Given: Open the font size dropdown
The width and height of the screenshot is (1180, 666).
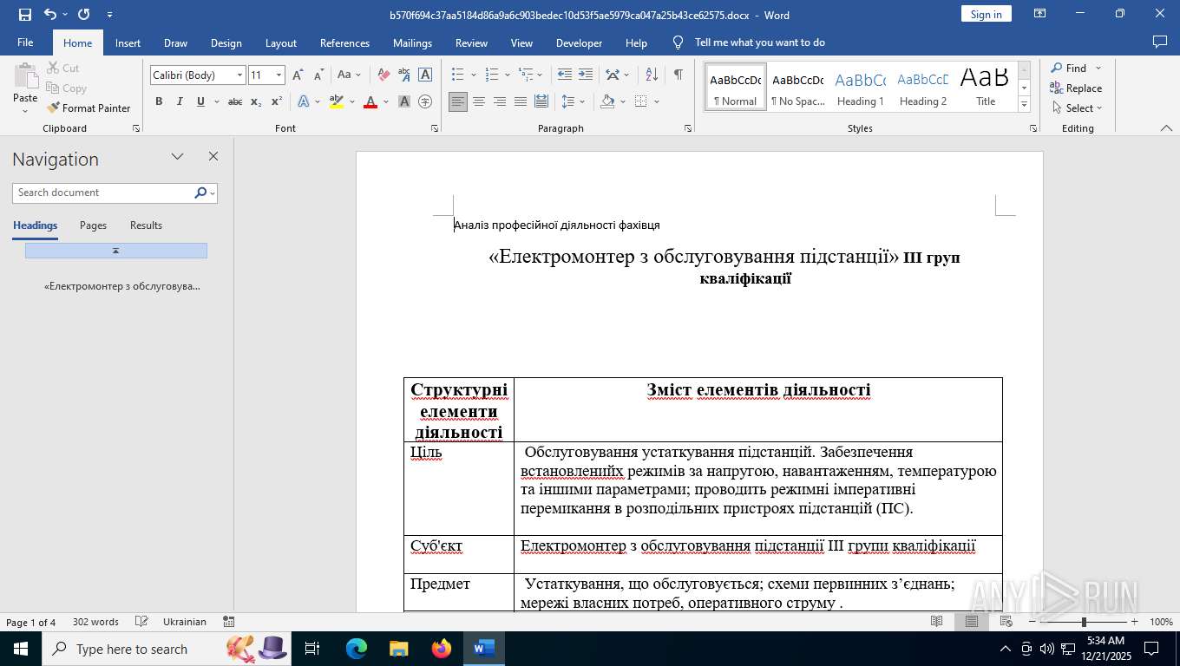Looking at the screenshot, I should (279, 75).
